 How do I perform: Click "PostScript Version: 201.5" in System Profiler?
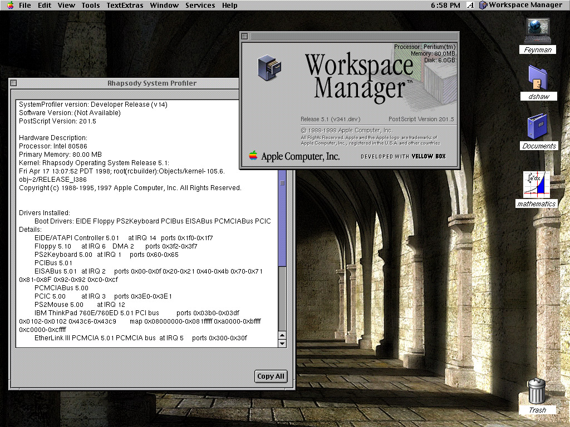point(57,121)
